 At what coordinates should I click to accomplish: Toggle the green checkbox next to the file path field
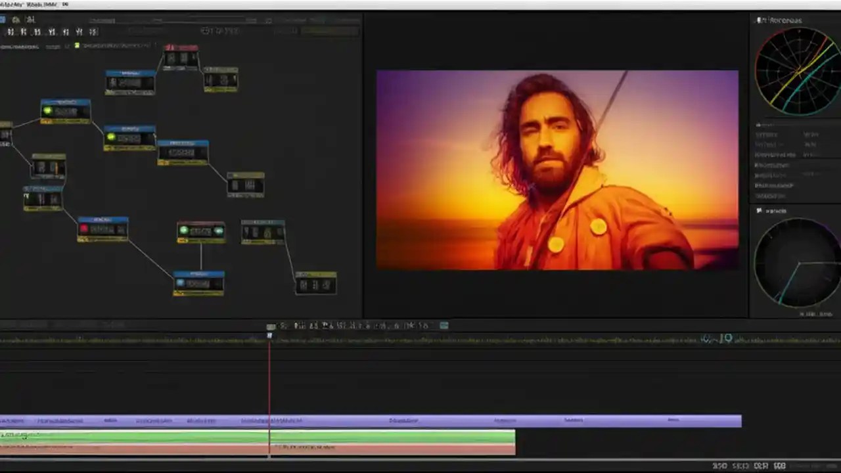(77, 45)
